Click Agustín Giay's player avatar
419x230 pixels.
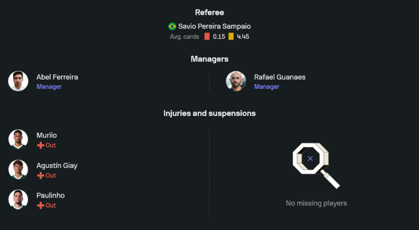tap(18, 170)
